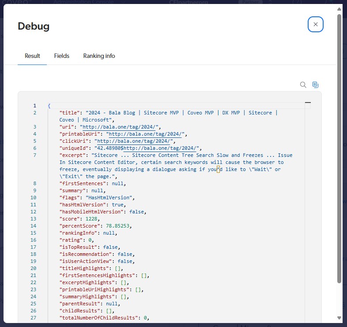Click the "isTopResult" key
The height and width of the screenshot is (327, 347).
point(78,247)
